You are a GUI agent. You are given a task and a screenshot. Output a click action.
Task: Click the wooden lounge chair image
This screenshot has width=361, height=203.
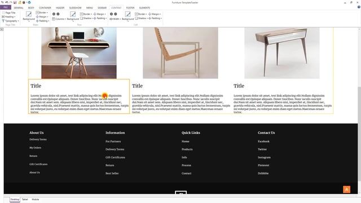click(x=180, y=53)
